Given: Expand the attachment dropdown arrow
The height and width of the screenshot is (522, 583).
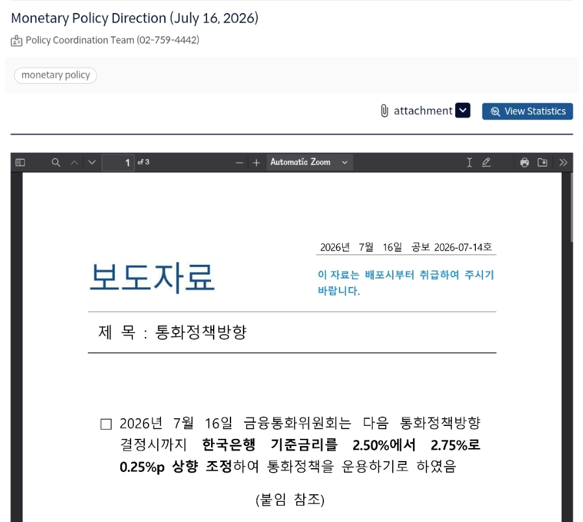Looking at the screenshot, I should (x=463, y=110).
